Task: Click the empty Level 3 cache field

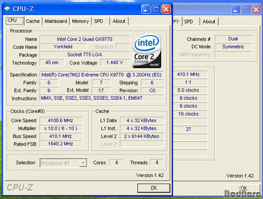Action: click(x=142, y=144)
